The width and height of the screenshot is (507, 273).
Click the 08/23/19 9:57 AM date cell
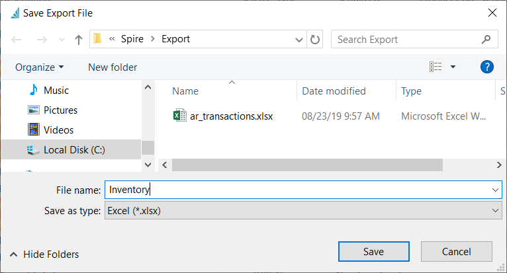pos(340,116)
